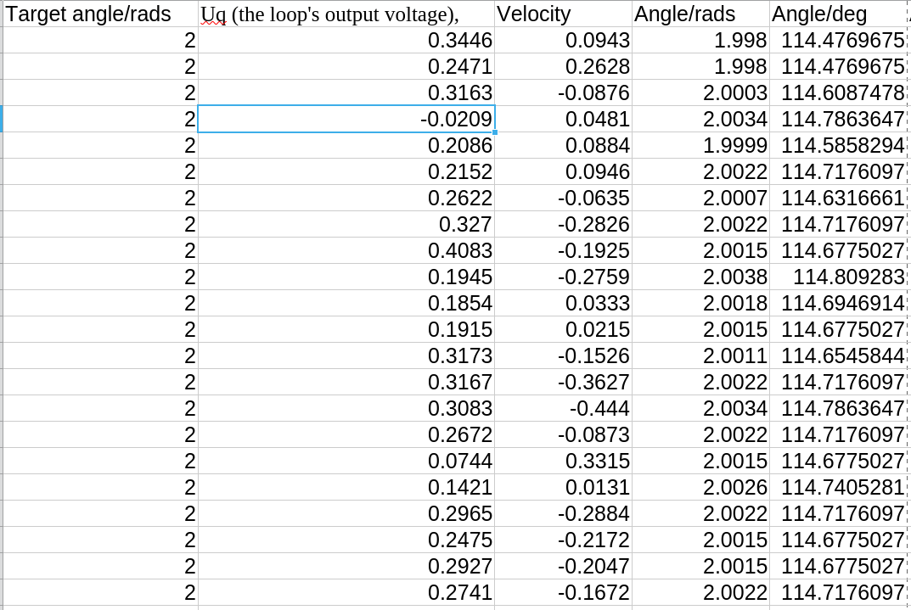Click the Angle/rads value 1.9999
911x610 pixels.
point(700,145)
